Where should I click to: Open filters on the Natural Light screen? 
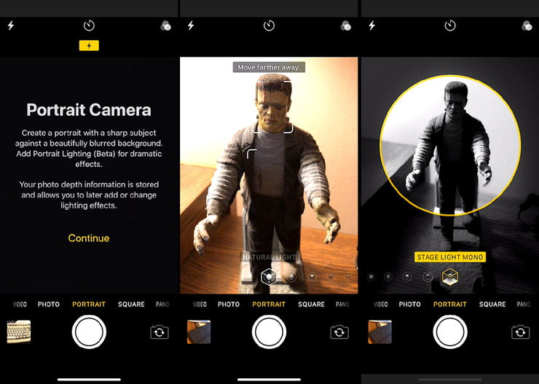(x=346, y=26)
